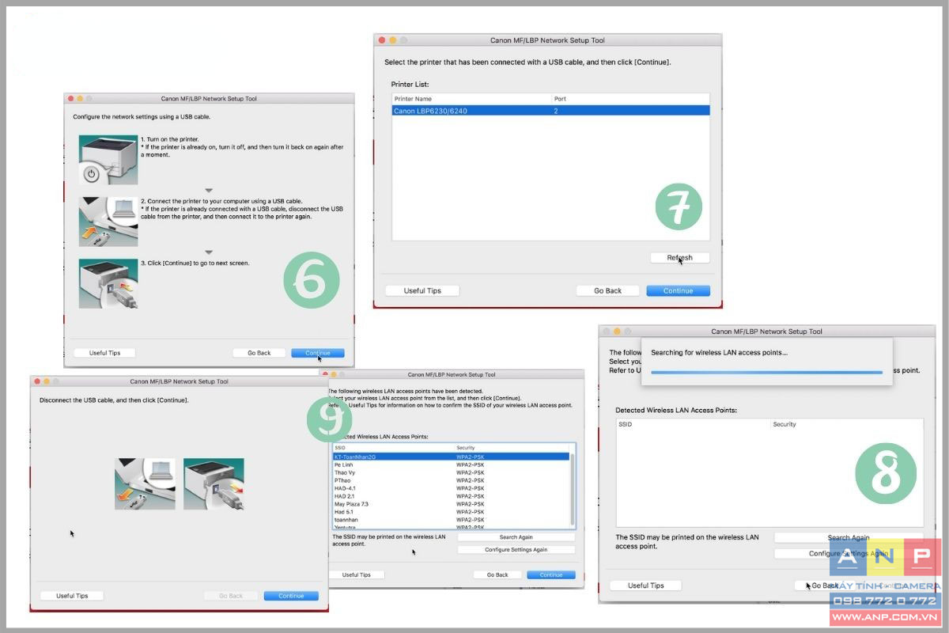Click Search Again below the empty access points list

point(849,538)
